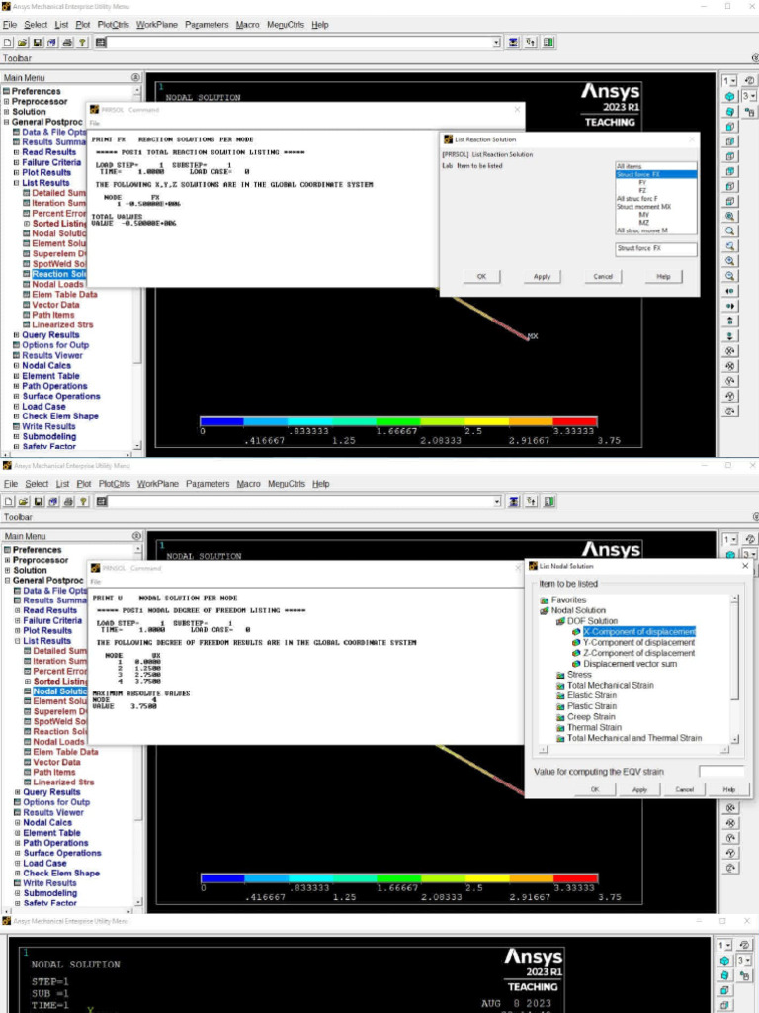Viewport: 759px width, 1013px height.
Task: Click the Fit View magnifier icon
Action: coord(729,215)
